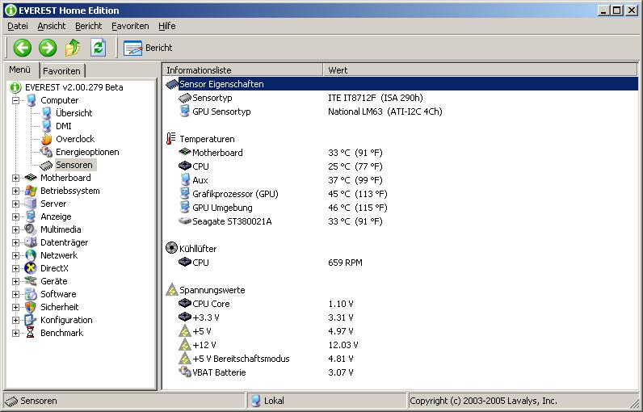The height and width of the screenshot is (412, 643).
Task: Click the Übersicht monitor icon
Action: [x=46, y=113]
